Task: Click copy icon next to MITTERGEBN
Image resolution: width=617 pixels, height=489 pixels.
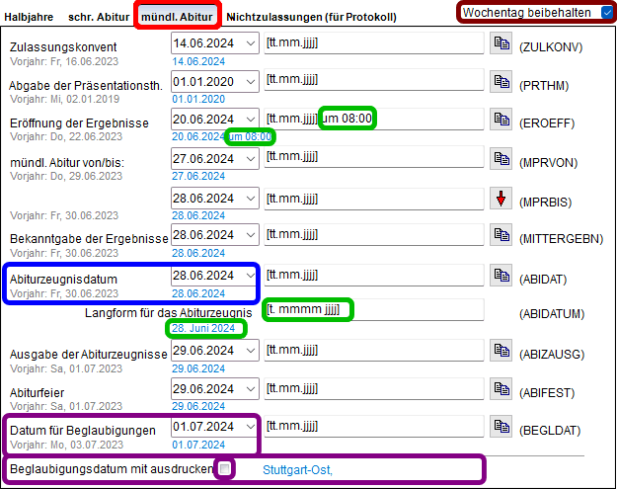Action: pyautogui.click(x=501, y=237)
